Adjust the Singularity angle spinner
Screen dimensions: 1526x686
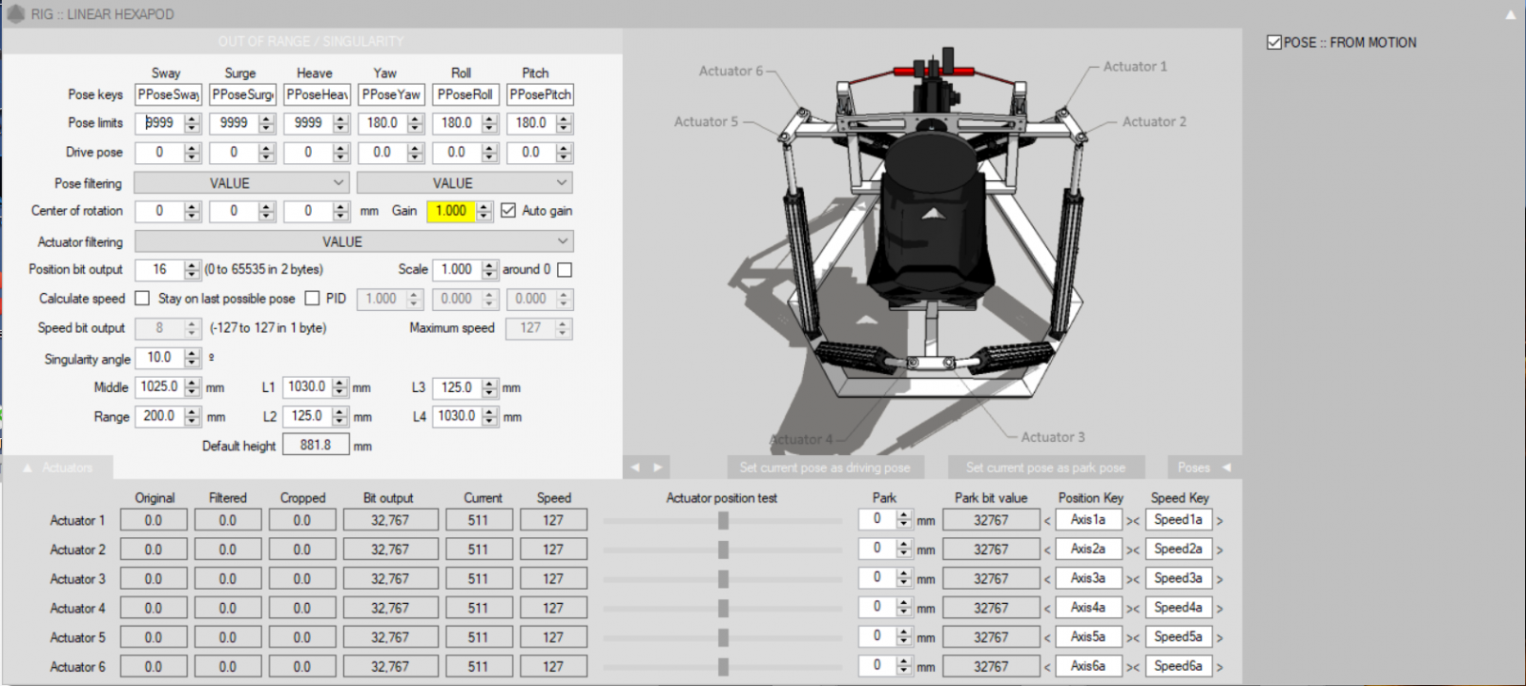click(x=192, y=358)
